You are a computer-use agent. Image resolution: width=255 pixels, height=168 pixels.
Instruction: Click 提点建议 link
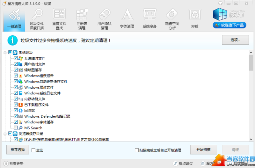click(186, 164)
